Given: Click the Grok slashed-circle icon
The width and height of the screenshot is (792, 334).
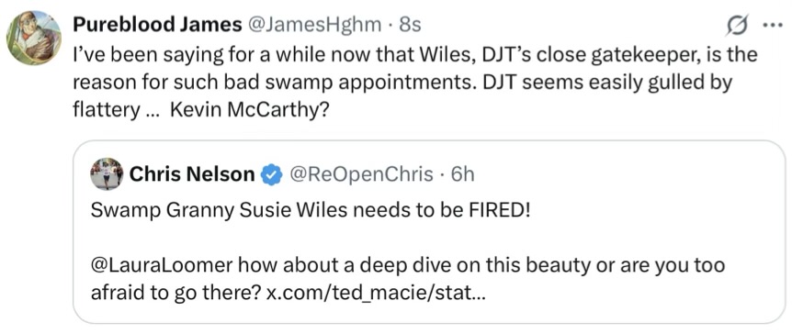Looking at the screenshot, I should click(737, 25).
